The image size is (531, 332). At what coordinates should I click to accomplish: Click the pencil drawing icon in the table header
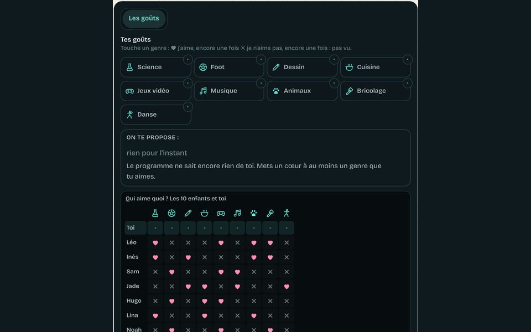188,213
